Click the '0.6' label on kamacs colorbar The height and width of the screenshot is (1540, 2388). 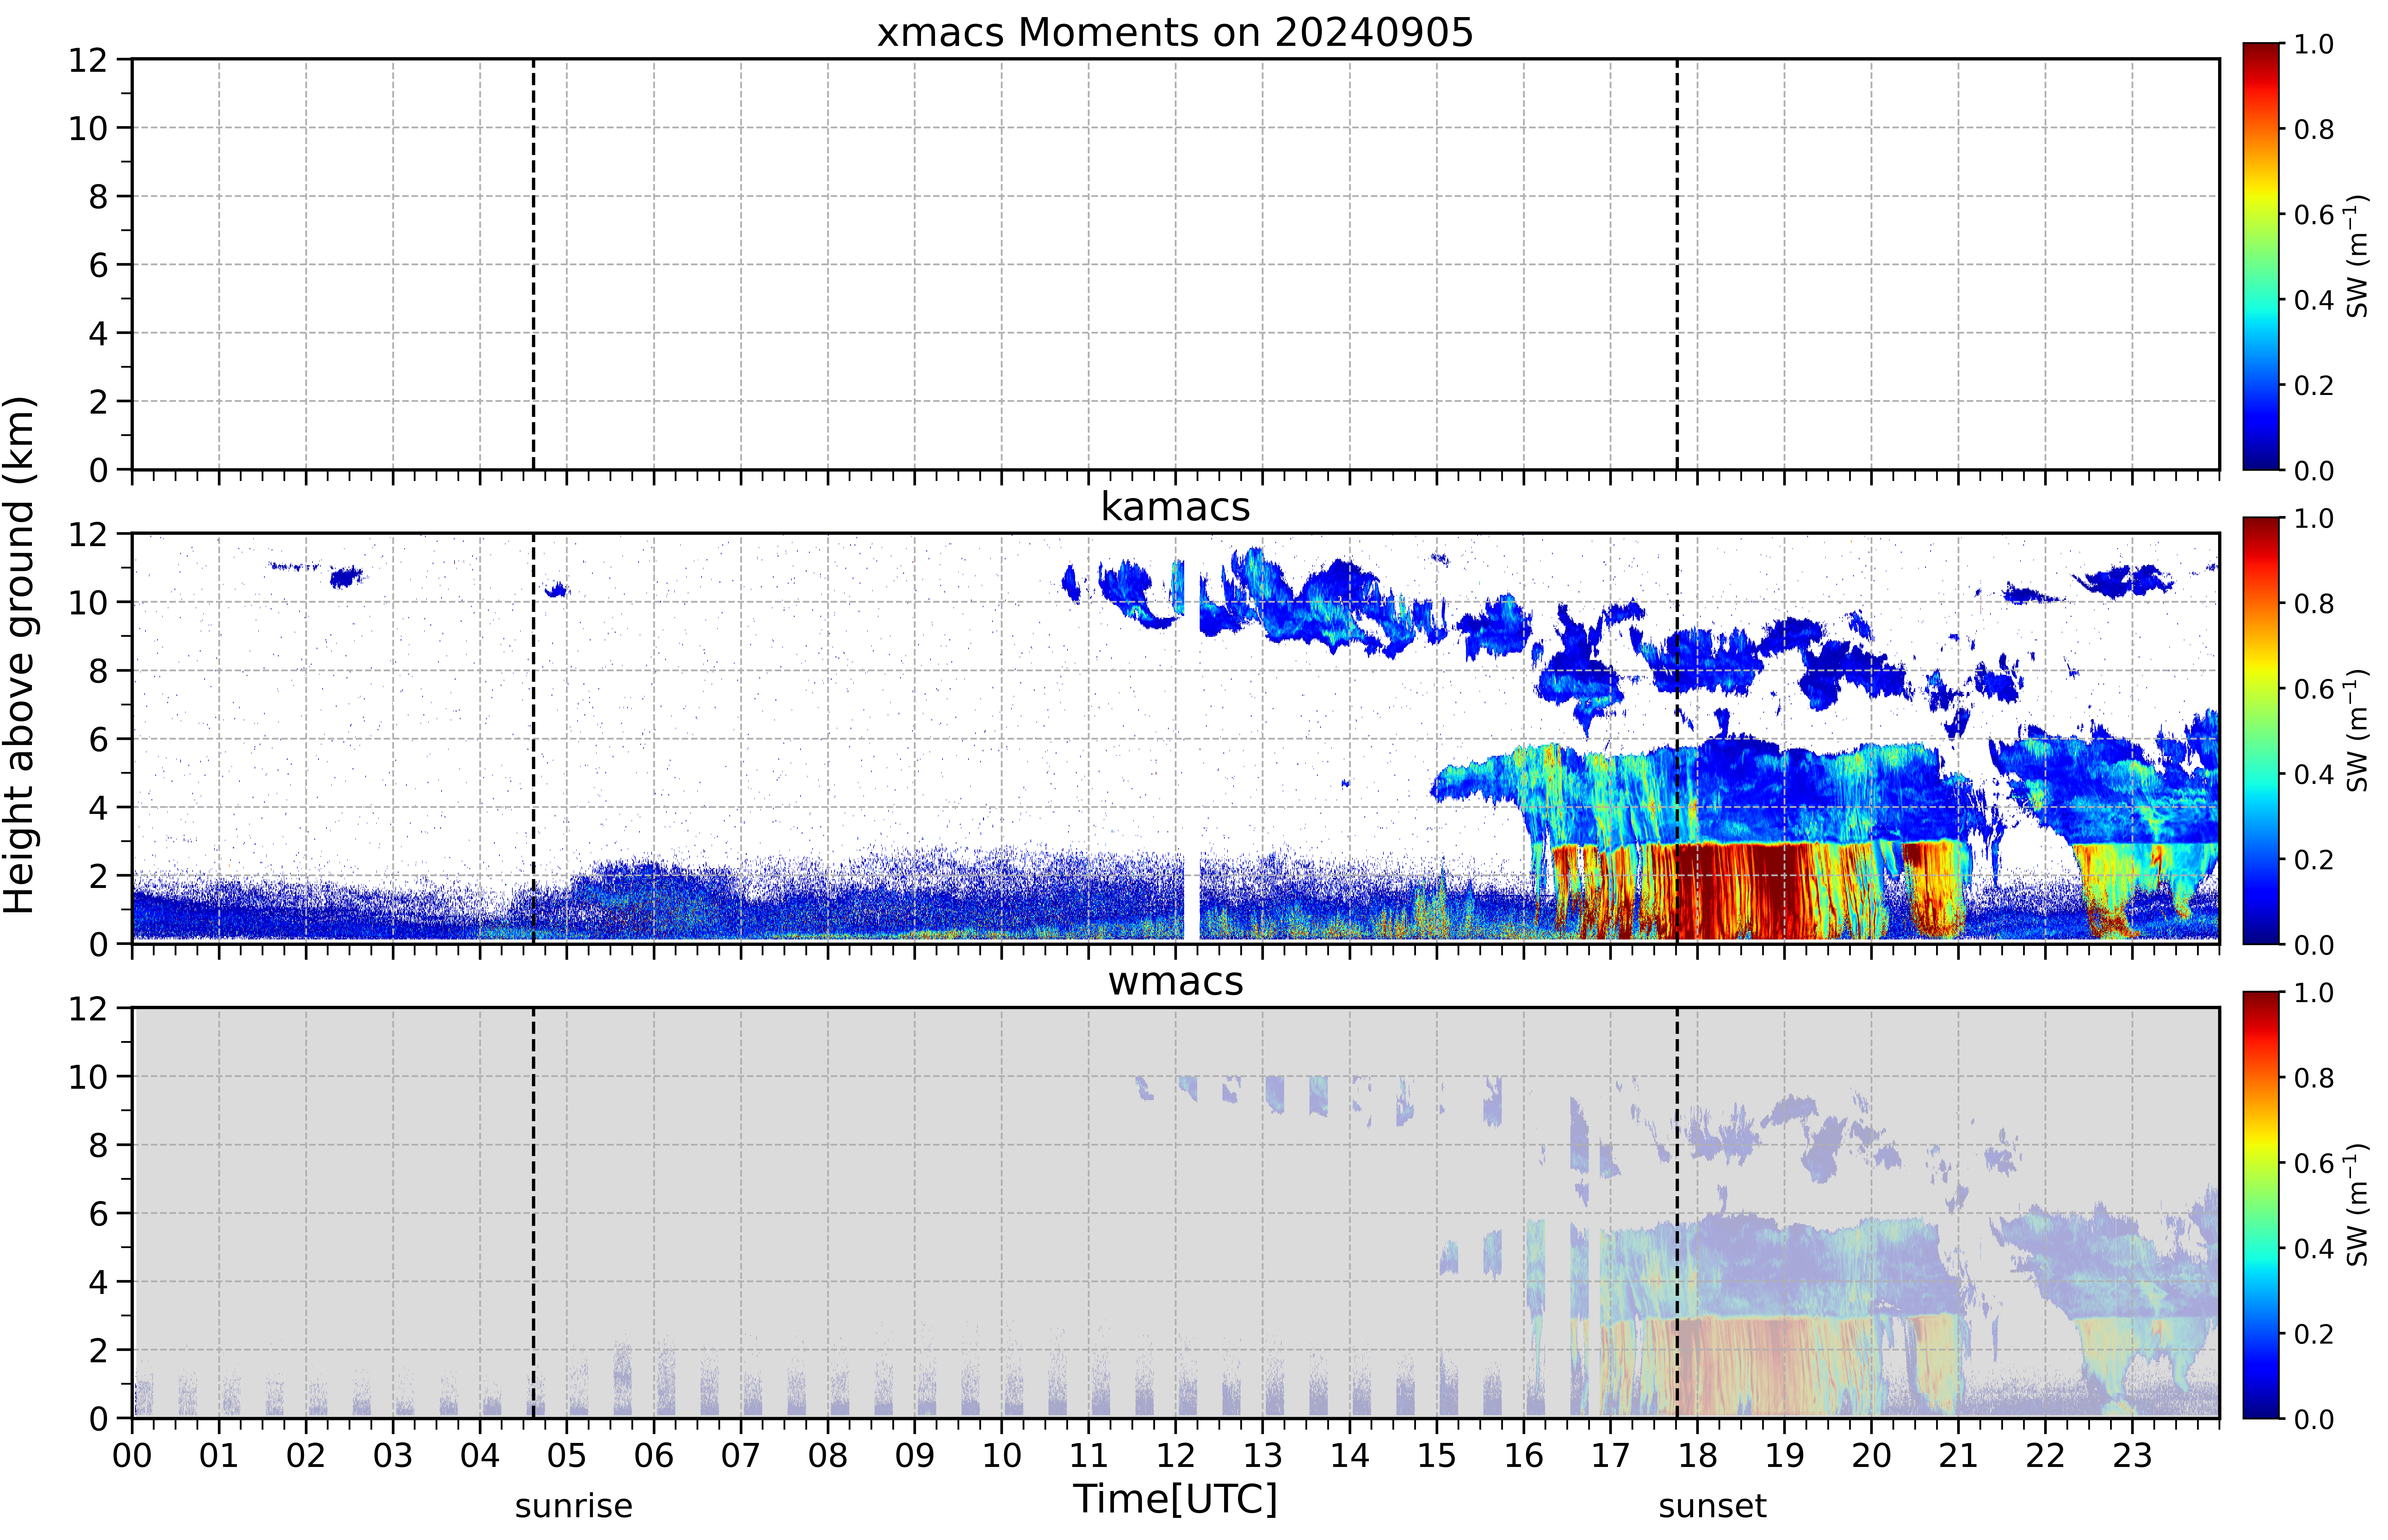2314,689
